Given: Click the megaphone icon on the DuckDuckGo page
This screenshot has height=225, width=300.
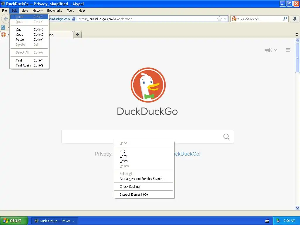Looking at the screenshot, I should (x=268, y=50).
